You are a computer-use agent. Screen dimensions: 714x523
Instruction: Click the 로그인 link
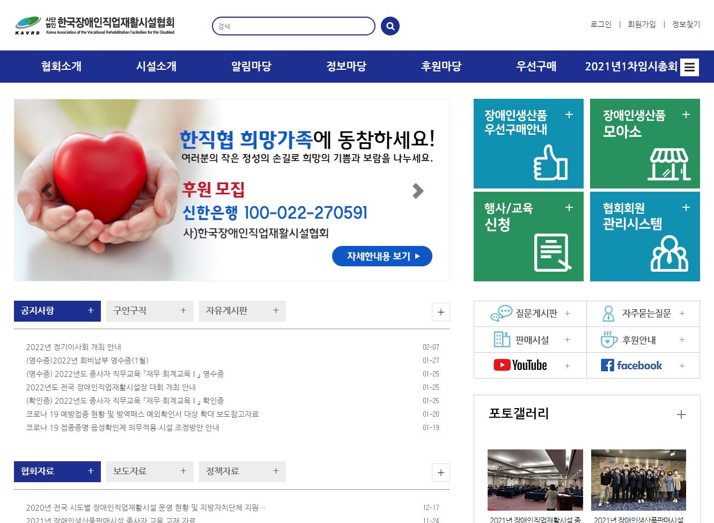coord(600,24)
